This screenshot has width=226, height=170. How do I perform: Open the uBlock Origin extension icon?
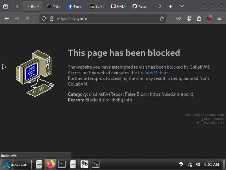(x=209, y=18)
